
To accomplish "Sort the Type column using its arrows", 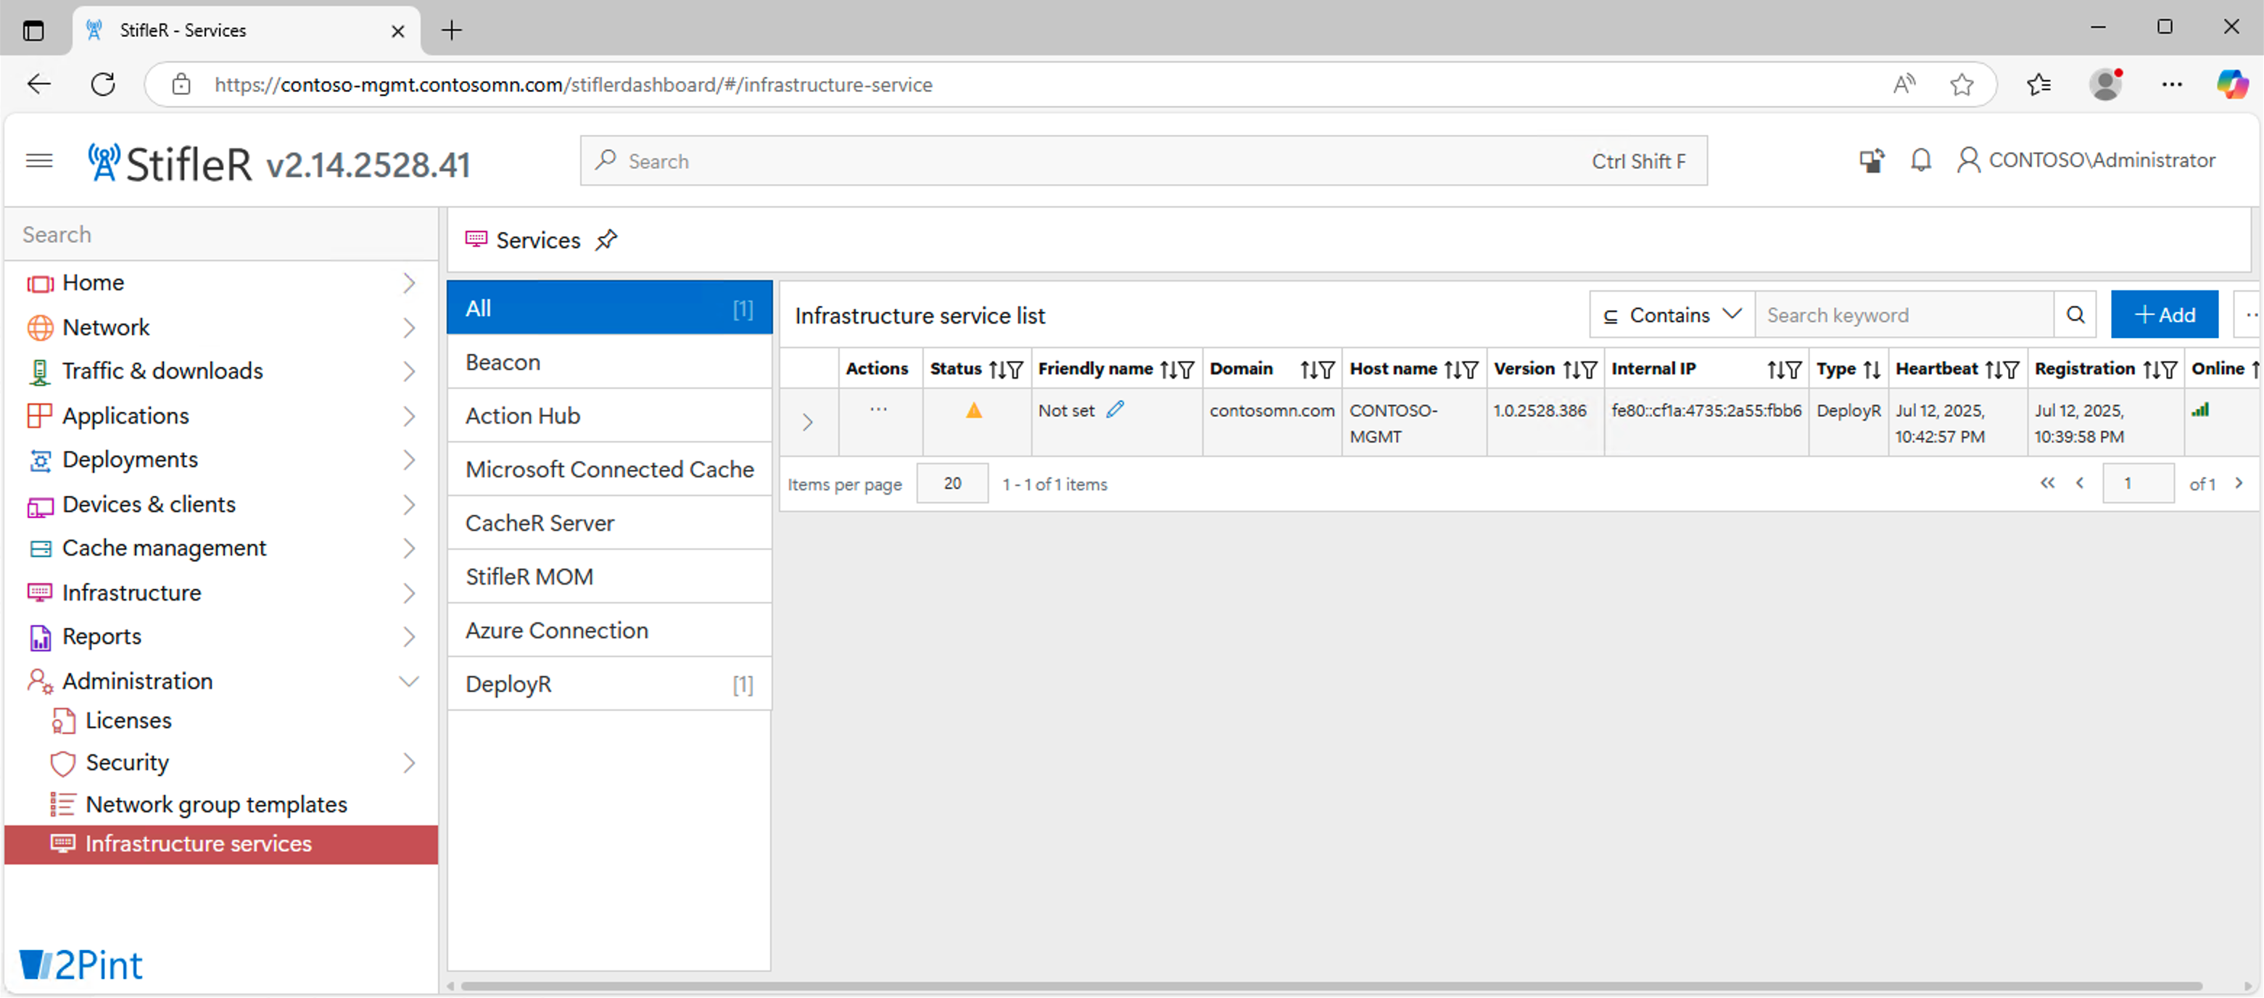I will (1871, 370).
